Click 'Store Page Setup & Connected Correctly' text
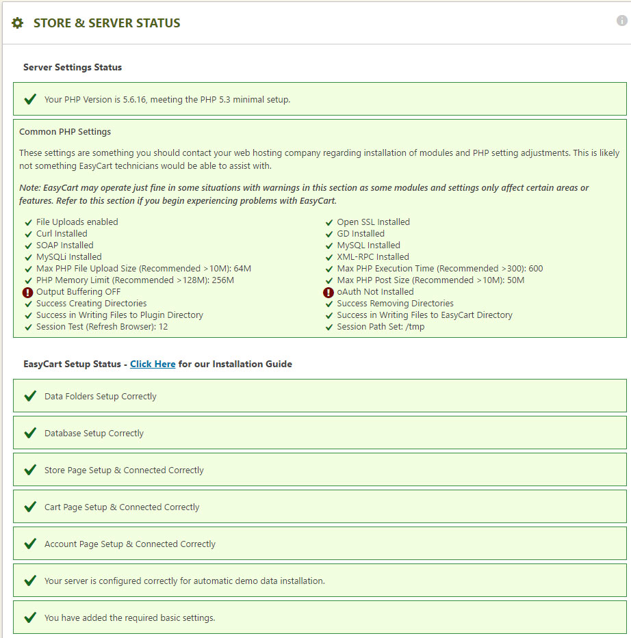 pyautogui.click(x=124, y=470)
